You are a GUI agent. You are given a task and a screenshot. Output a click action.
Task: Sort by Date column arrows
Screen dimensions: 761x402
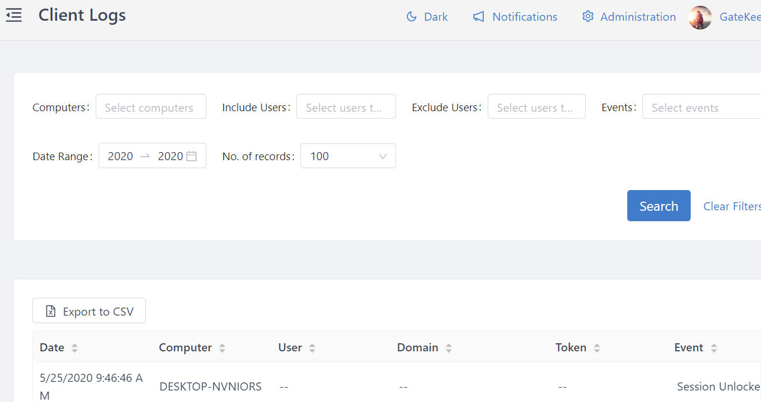pos(74,348)
